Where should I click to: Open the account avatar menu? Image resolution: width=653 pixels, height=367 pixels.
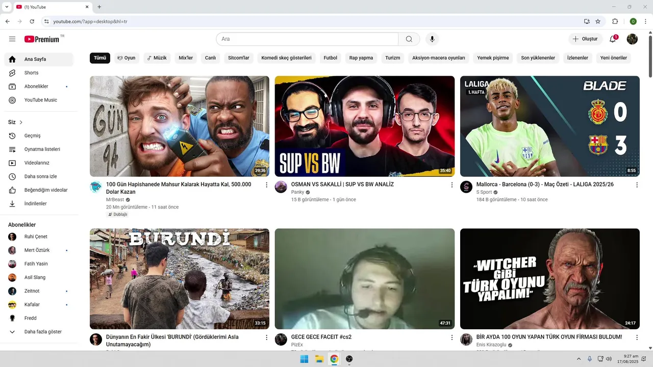pos(632,39)
